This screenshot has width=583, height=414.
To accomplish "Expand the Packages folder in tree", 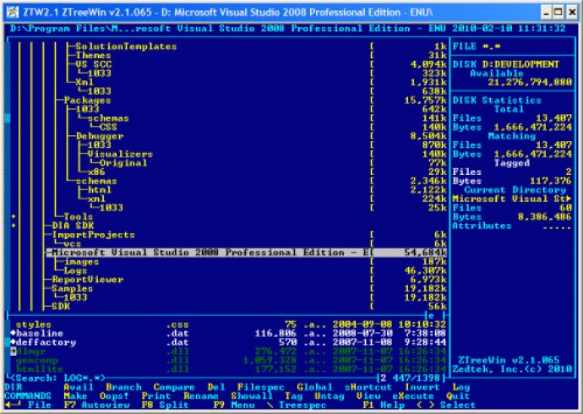I will 87,100.
